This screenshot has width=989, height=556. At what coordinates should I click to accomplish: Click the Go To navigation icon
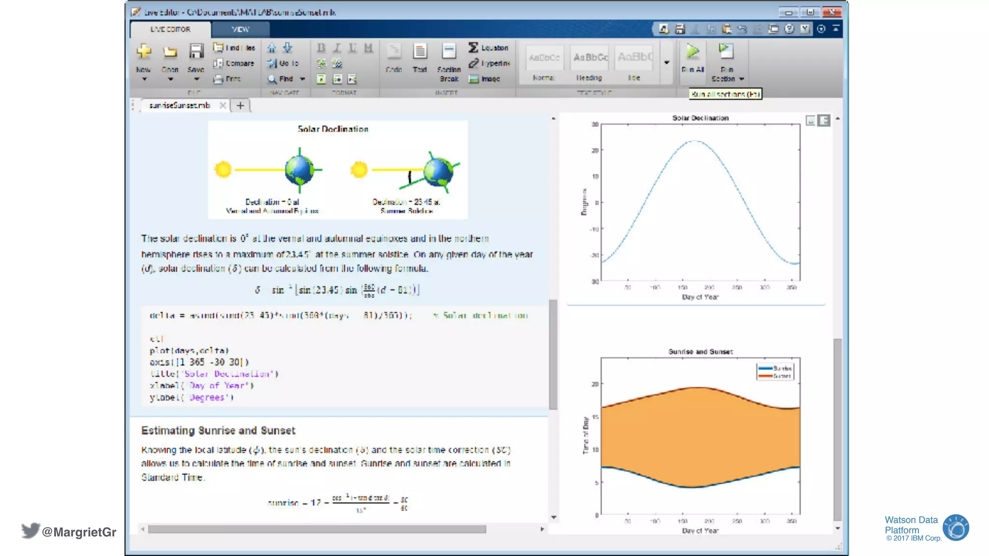click(272, 63)
